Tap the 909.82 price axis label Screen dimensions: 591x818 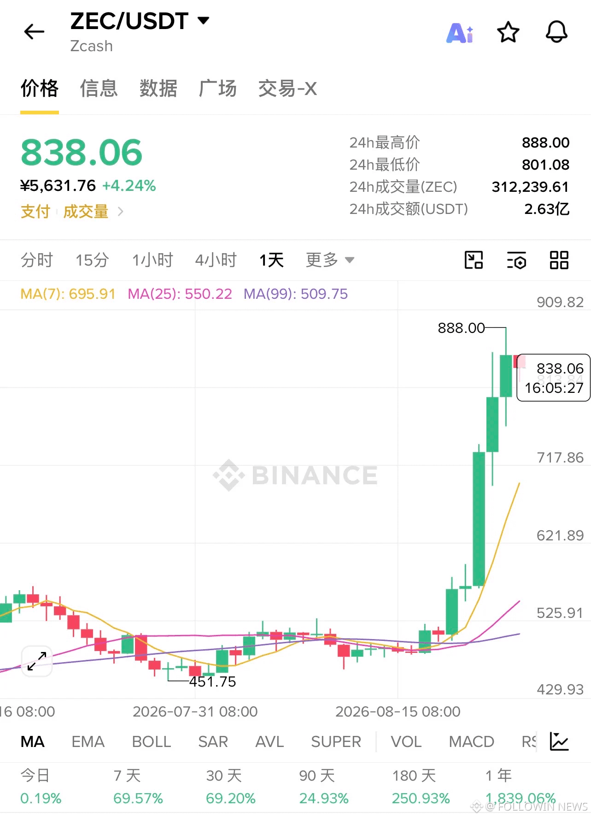[560, 302]
